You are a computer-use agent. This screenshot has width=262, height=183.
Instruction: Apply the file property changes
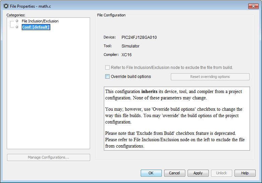click(198, 173)
